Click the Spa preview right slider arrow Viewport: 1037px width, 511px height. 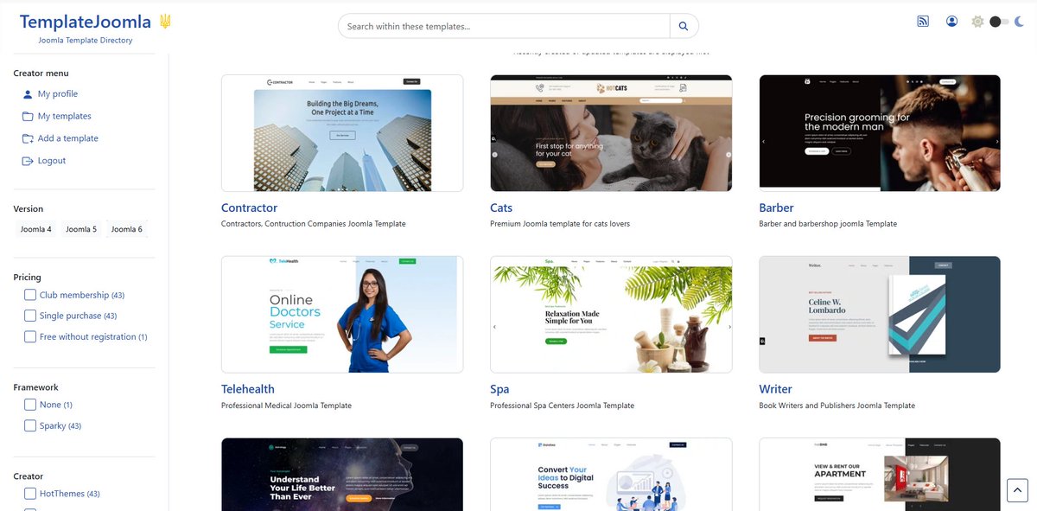pyautogui.click(x=728, y=327)
